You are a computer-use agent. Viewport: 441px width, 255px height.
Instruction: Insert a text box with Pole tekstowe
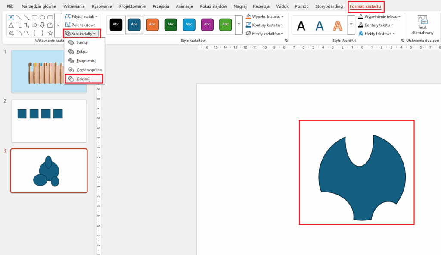pyautogui.click(x=81, y=25)
